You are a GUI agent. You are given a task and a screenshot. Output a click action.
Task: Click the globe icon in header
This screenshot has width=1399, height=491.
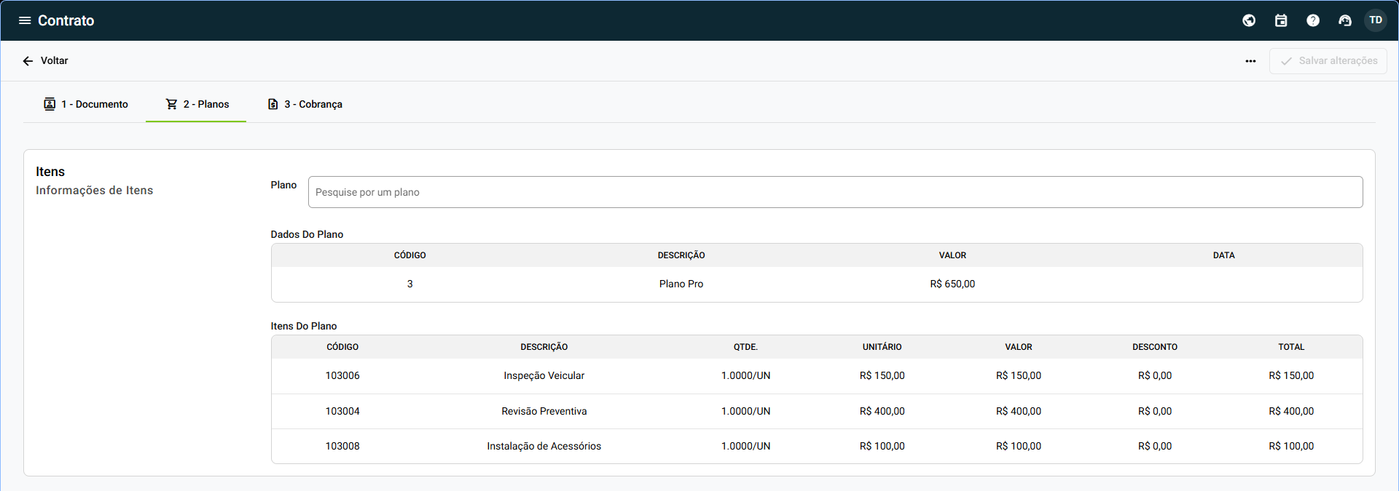click(x=1249, y=20)
